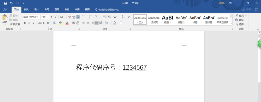Image resolution: width=261 pixels, height=102 pixels.
Task: Toggle justify alignment
Action: click(x=96, y=23)
